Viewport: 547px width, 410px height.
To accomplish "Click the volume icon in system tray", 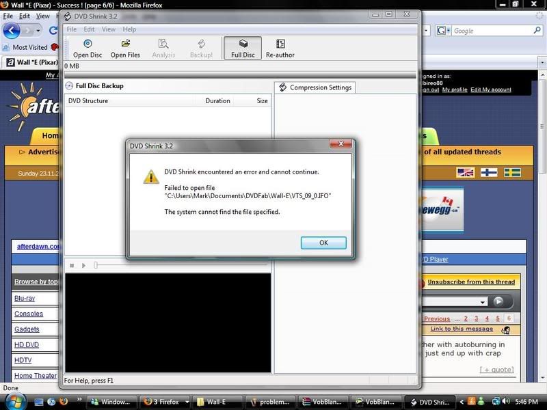I will click(x=505, y=401).
